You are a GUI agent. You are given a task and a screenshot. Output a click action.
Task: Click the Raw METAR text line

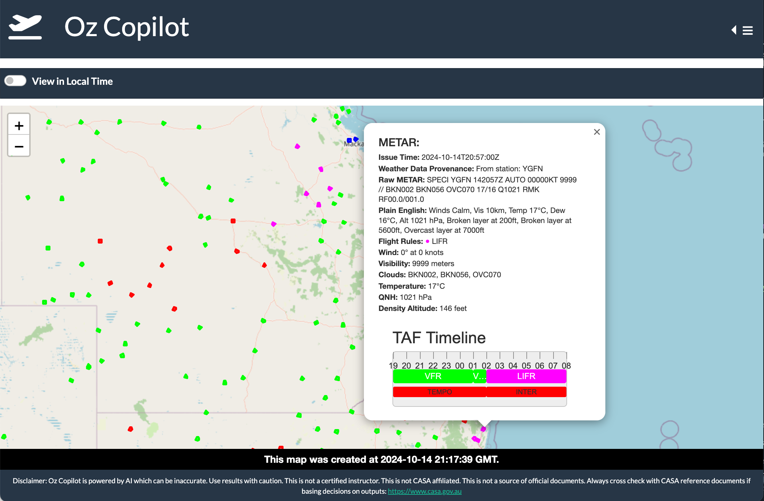[478, 189]
